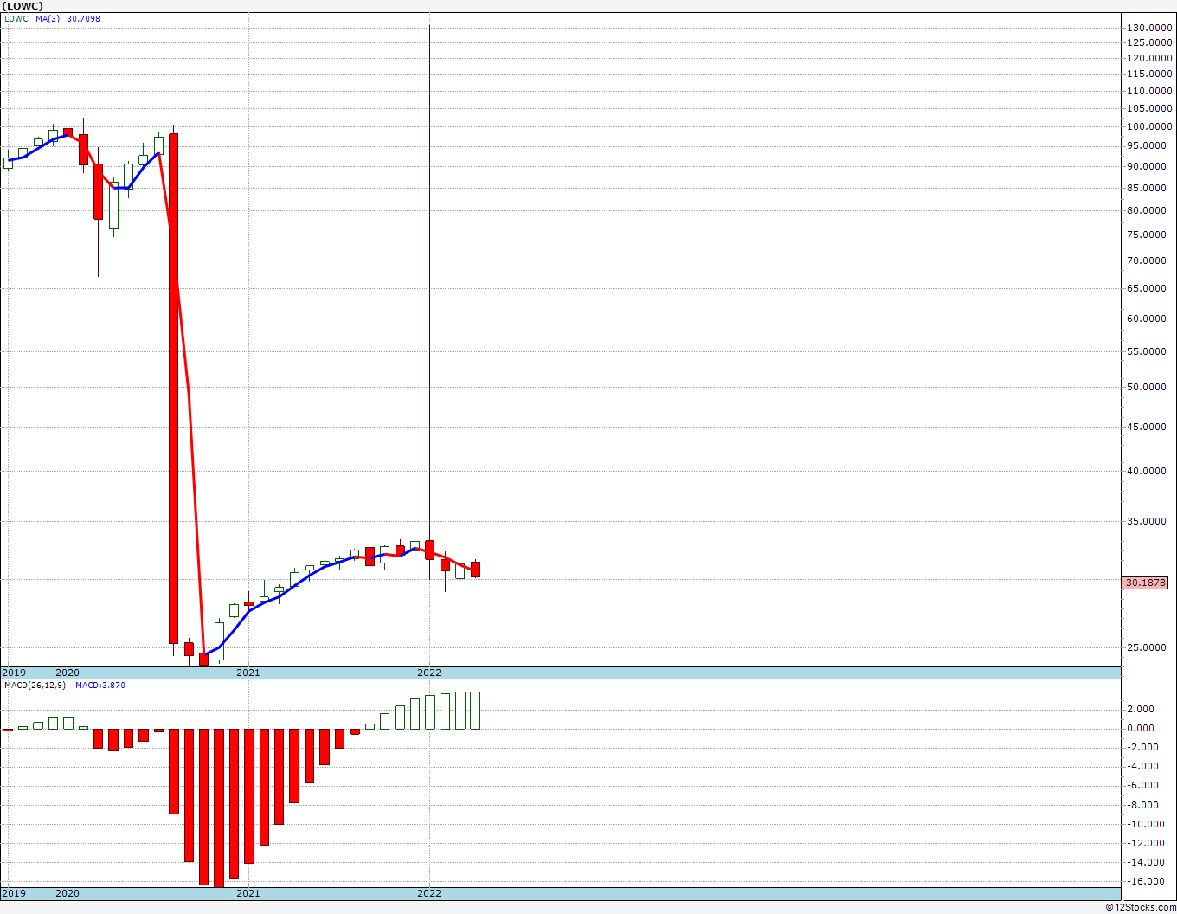Click the 100.0000 price axis label
This screenshot has height=914, width=1177.
point(1148,126)
